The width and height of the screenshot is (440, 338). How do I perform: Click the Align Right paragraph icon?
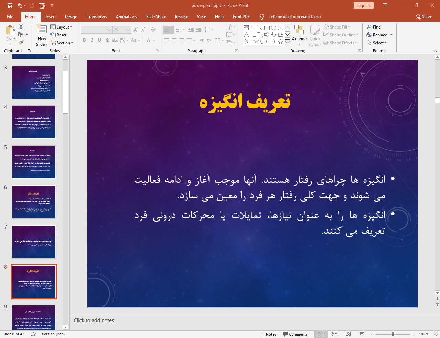pos(181,40)
